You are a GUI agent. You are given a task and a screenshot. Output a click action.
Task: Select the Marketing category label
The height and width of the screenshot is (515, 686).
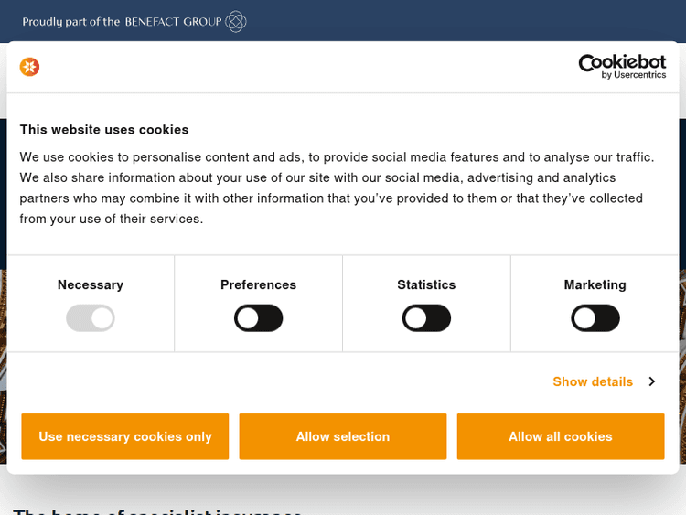pyautogui.click(x=595, y=284)
